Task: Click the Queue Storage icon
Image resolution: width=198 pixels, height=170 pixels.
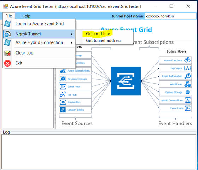Action: pos(188,92)
